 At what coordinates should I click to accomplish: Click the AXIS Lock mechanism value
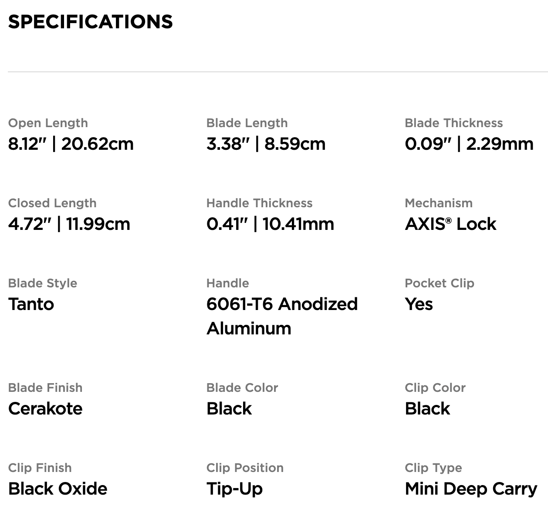tap(451, 224)
